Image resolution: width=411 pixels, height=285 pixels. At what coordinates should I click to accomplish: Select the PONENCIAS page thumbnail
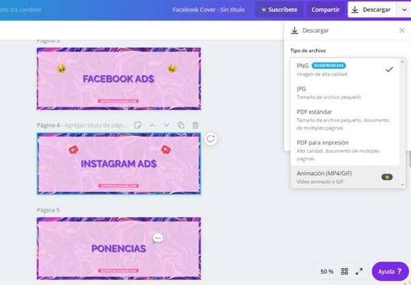(119, 248)
